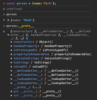Expand the get __proto__ accessor
The image size is (97, 100).
11,91
